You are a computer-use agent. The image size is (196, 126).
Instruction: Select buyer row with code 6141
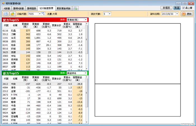42,45
